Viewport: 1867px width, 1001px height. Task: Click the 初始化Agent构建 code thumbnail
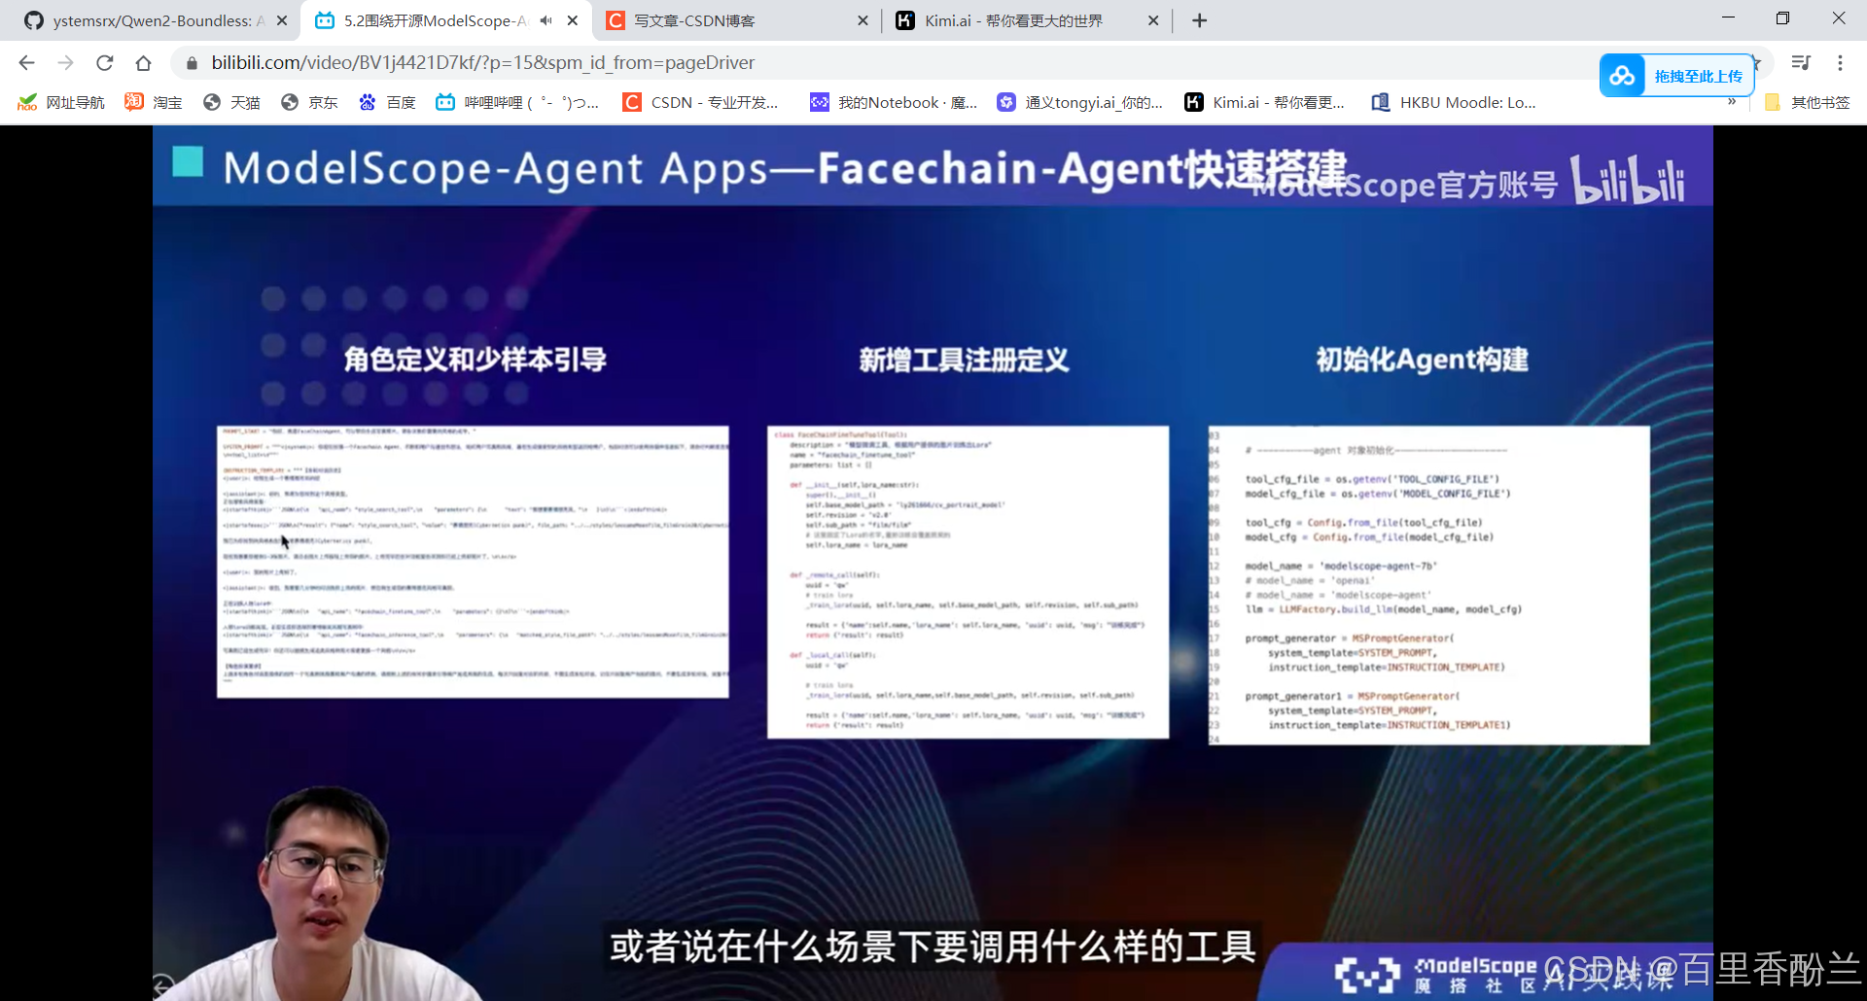tap(1428, 585)
